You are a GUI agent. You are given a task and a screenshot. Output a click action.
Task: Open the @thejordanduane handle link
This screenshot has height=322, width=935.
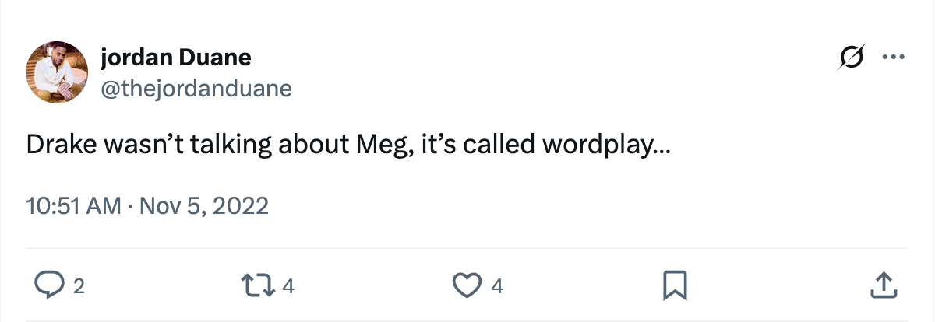coord(196,89)
